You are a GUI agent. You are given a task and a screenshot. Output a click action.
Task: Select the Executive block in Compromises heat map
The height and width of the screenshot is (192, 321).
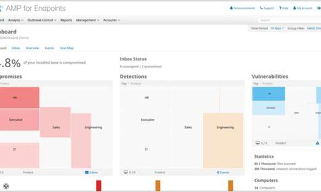pos(20,120)
